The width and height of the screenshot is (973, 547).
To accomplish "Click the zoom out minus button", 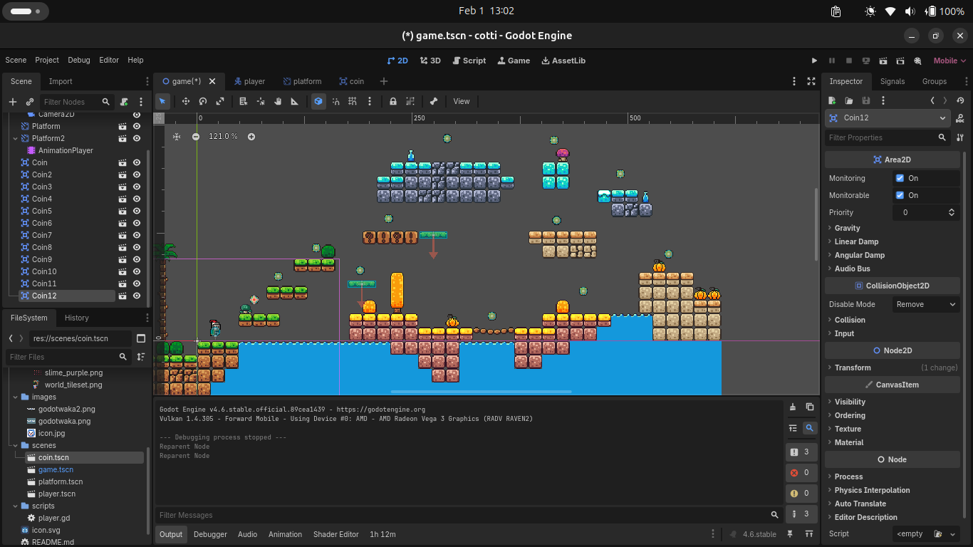I will (196, 137).
